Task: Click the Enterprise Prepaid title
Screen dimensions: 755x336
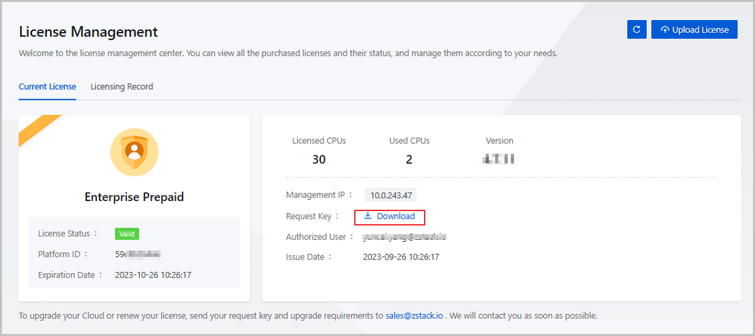Action: pos(134,197)
